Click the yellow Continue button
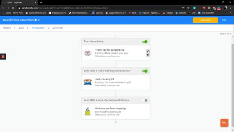Viewport: 234px width, 132px height. click(x=205, y=20)
